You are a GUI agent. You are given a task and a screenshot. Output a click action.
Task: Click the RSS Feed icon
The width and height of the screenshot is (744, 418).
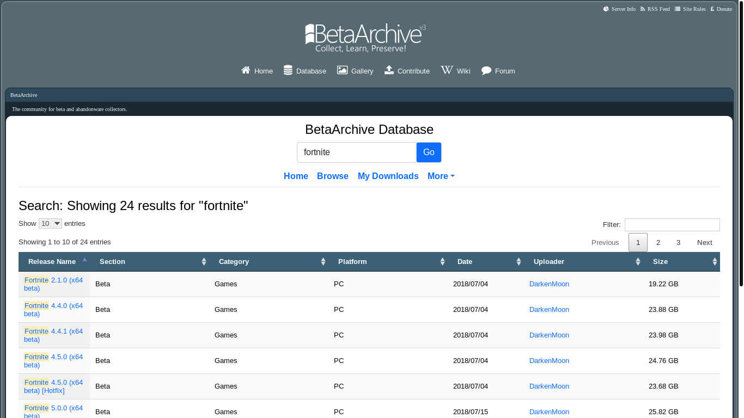click(643, 9)
